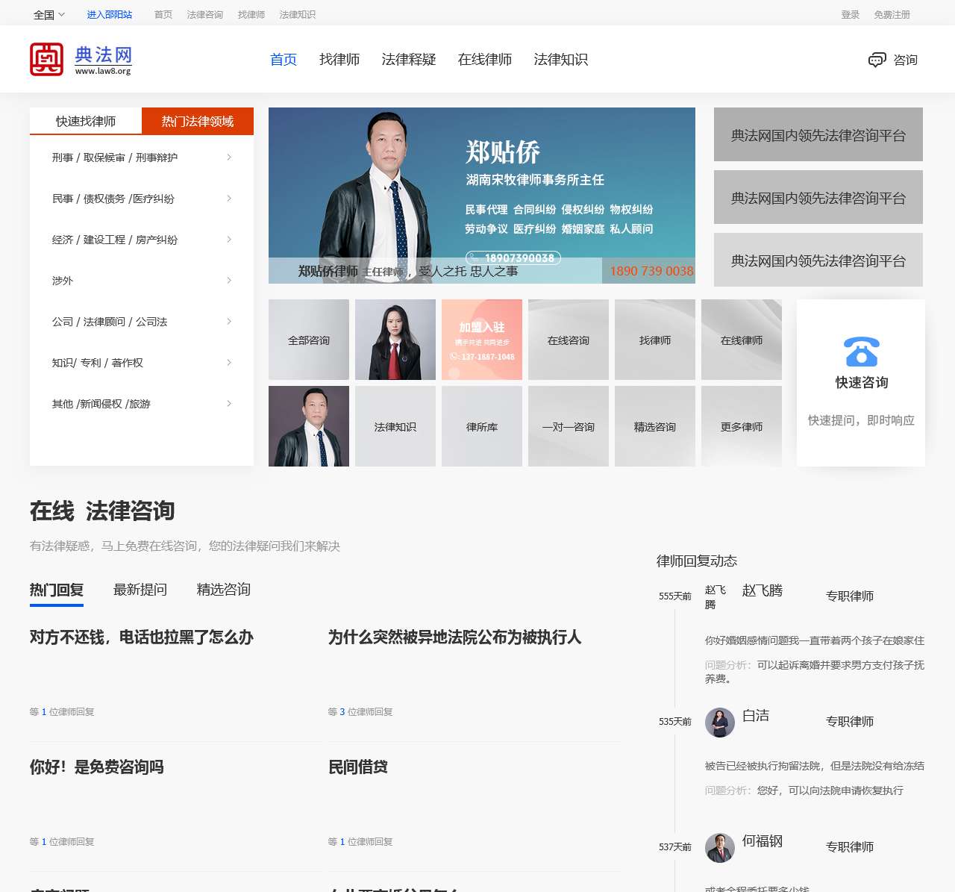Click second 典法网国内领先法律咨询平台 banner
This screenshot has width=955, height=892.
point(818,197)
